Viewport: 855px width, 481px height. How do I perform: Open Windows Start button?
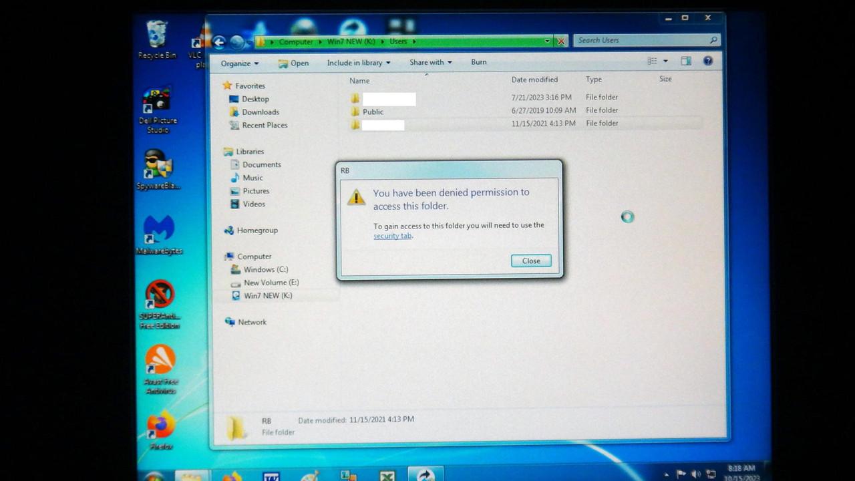click(x=154, y=476)
